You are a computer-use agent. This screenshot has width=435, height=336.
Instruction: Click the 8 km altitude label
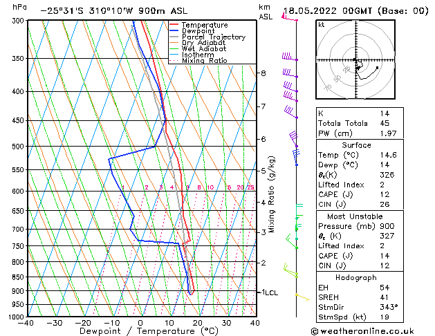(x=263, y=73)
